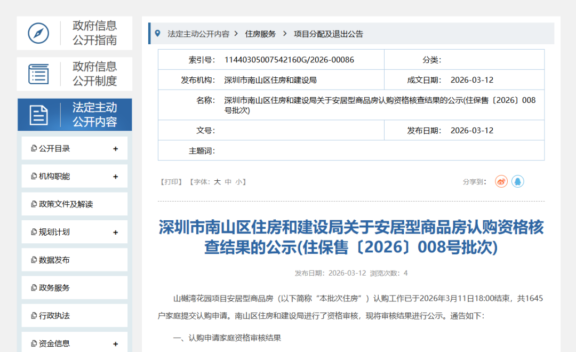Click publisher 深圳市南山区住房和建设局 in table
This screenshot has height=352, width=576.
pyautogui.click(x=270, y=80)
